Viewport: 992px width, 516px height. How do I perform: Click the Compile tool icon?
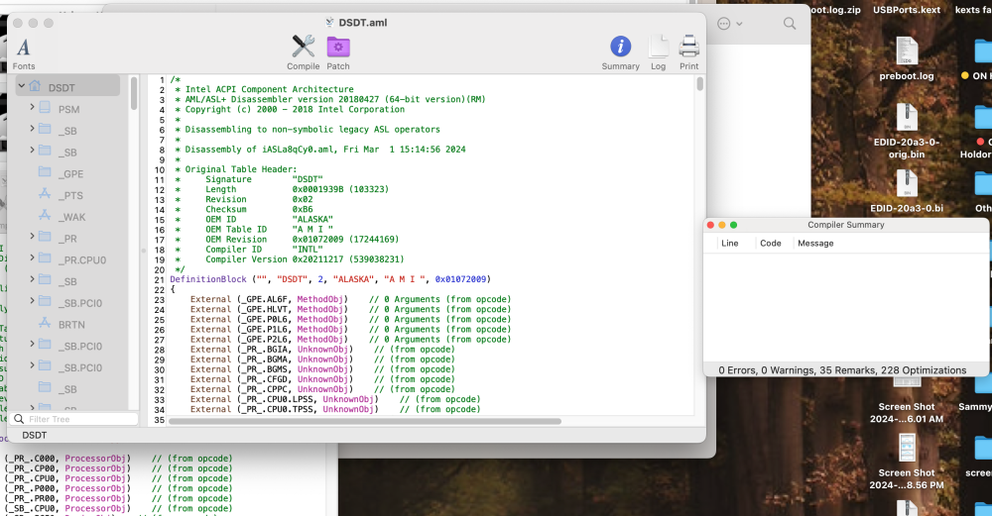tap(303, 47)
